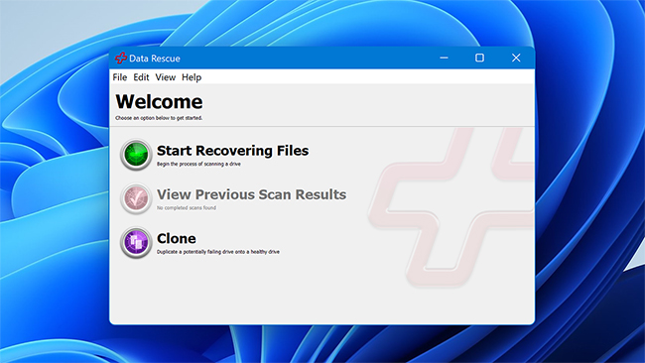Screen dimensions: 645x363
Task: Open the File menu
Action: click(x=120, y=77)
